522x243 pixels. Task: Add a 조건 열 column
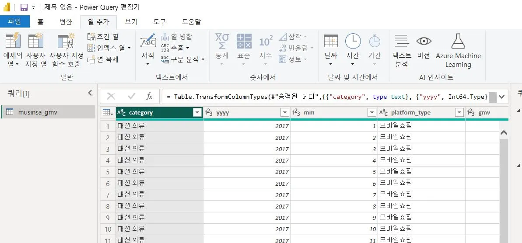(x=103, y=37)
